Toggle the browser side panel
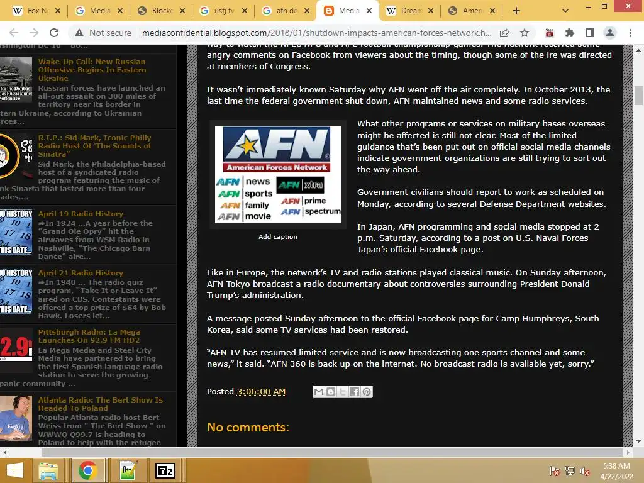 click(x=590, y=33)
